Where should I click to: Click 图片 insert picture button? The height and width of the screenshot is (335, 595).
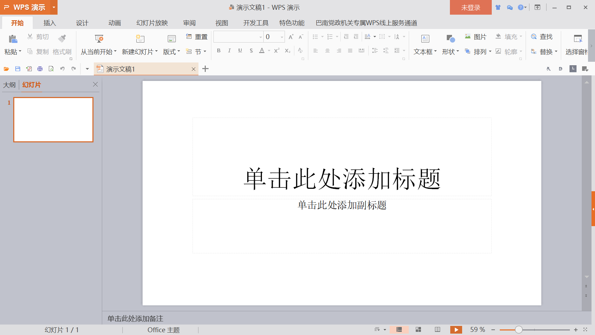[x=476, y=37]
